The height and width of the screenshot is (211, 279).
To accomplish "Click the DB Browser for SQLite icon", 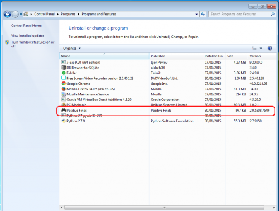I will 64,68.
